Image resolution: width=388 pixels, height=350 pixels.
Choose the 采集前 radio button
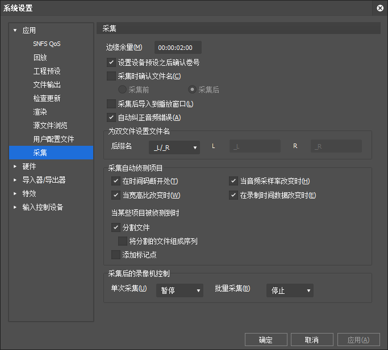122,90
